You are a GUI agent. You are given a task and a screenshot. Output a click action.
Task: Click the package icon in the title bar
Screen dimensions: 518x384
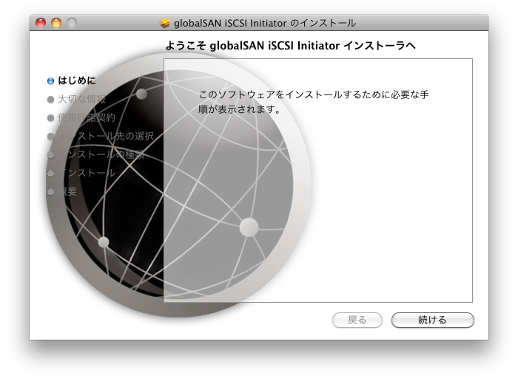point(165,23)
